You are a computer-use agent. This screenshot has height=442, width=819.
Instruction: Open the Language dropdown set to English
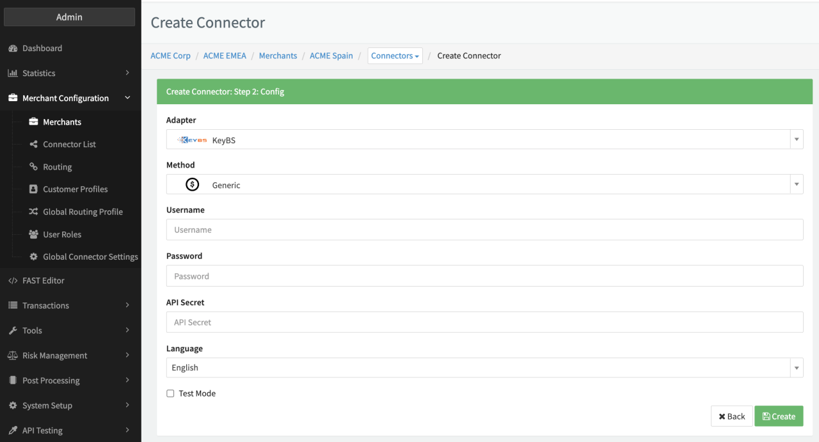pyautogui.click(x=484, y=368)
